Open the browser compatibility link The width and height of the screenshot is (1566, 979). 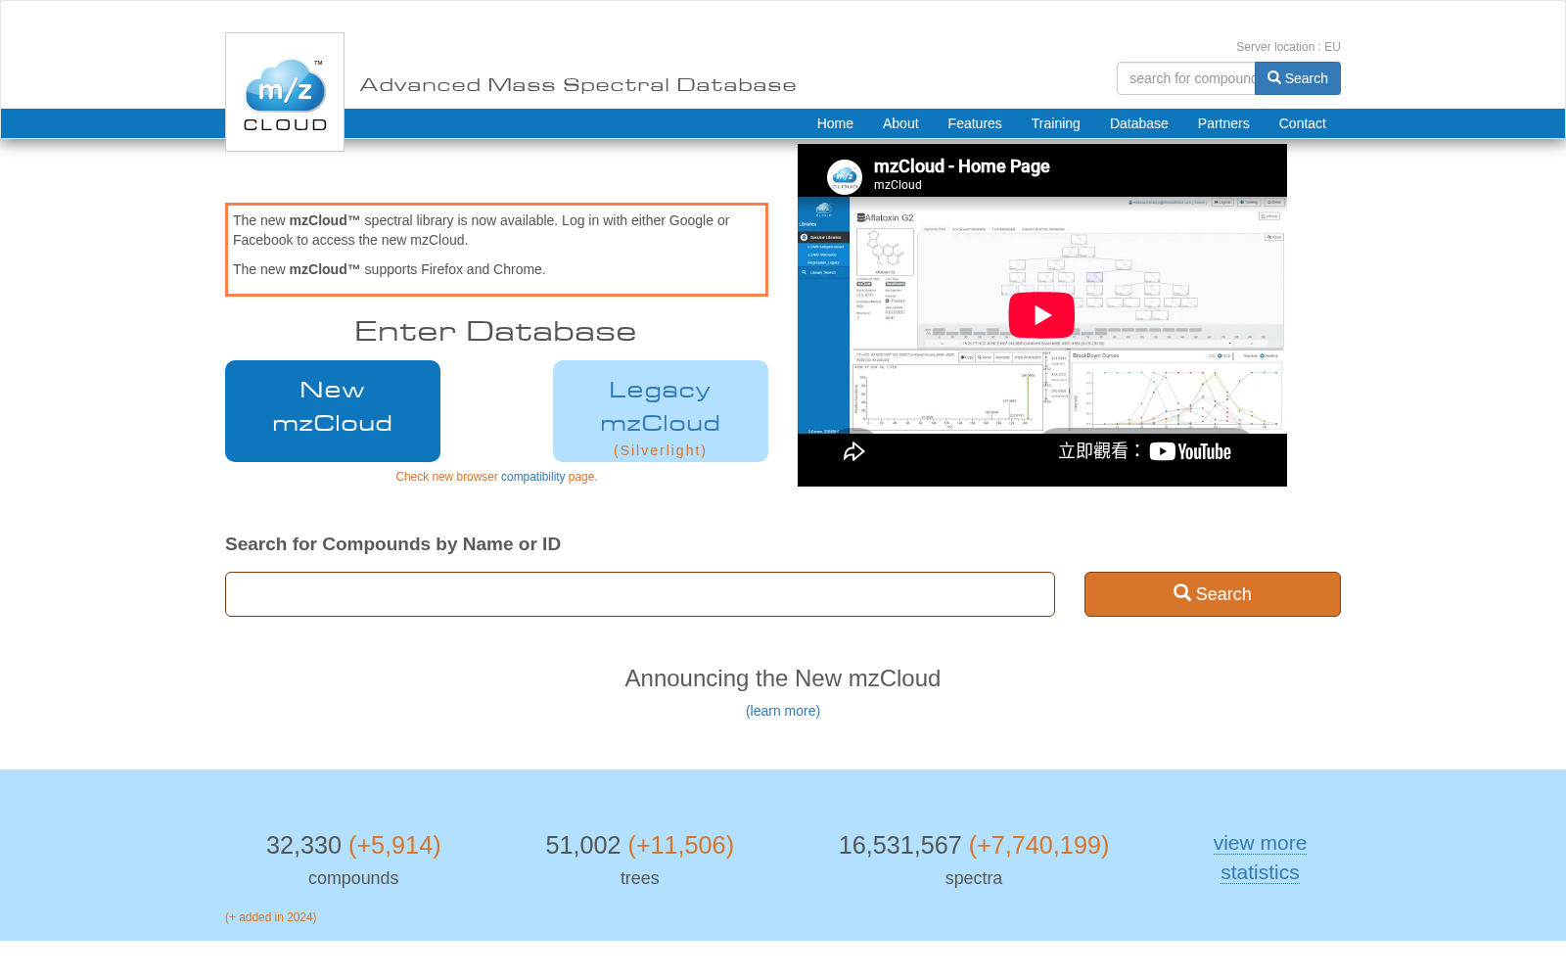532,477
